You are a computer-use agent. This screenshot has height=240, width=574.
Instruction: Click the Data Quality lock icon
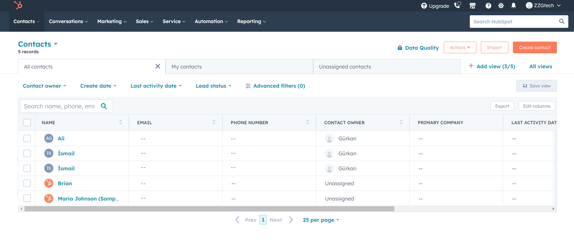(400, 48)
